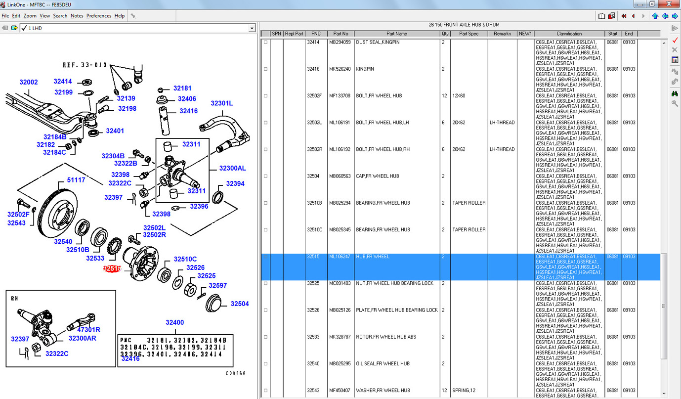The width and height of the screenshot is (681, 399).
Task: Click part callout 32504 in the diagram
Action: pyautogui.click(x=240, y=304)
